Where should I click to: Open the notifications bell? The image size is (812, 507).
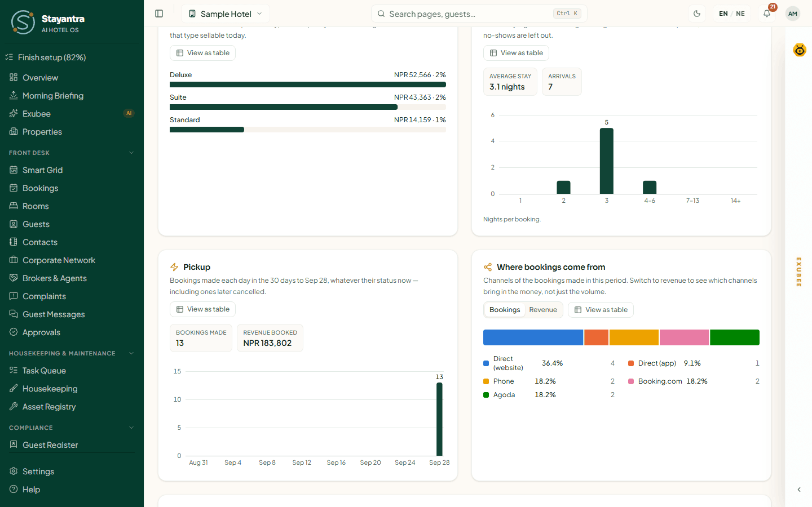767,14
